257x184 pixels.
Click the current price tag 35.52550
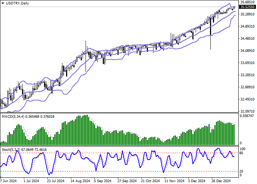pyautogui.click(x=246, y=7)
